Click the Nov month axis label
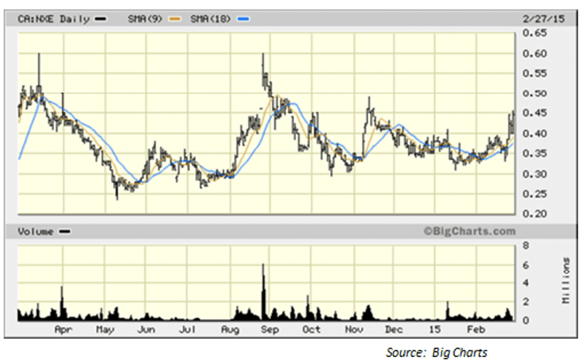The width and height of the screenshot is (580, 362). tap(354, 330)
